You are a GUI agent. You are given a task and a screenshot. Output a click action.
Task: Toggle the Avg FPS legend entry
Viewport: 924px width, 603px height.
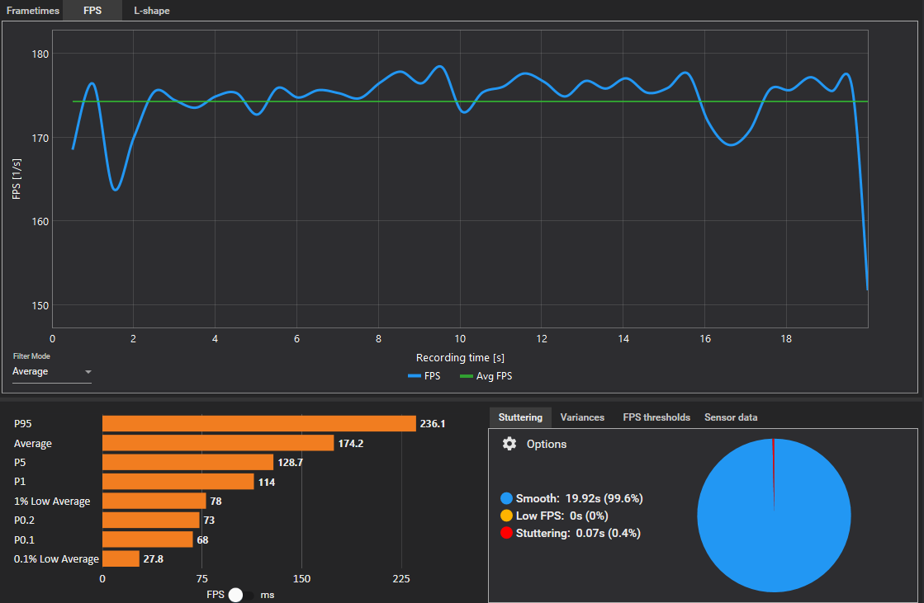tap(486, 375)
